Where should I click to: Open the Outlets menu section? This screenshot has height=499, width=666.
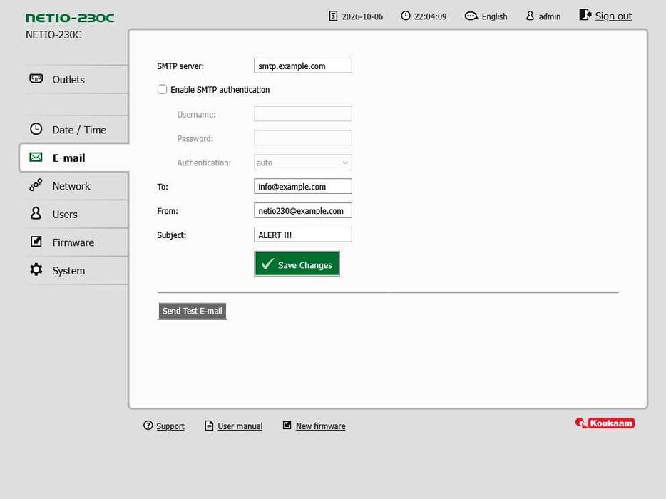tap(76, 79)
